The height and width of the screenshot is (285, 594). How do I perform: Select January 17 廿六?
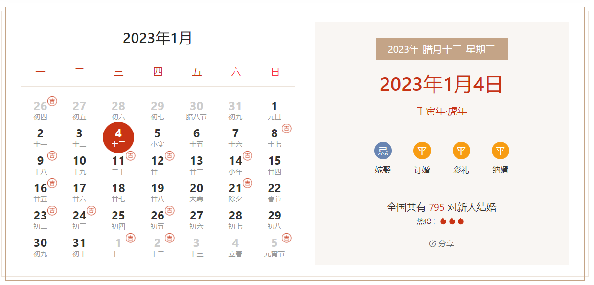pyautogui.click(x=79, y=193)
